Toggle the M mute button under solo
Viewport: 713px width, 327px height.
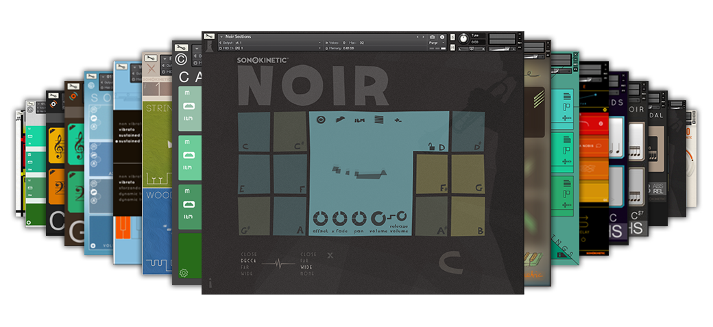point(453,47)
